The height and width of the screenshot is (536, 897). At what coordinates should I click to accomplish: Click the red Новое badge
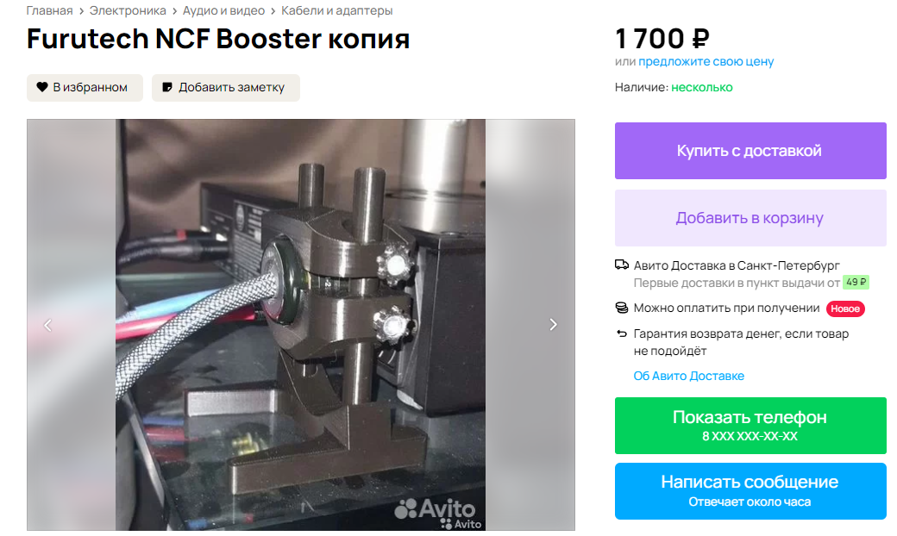tap(845, 309)
